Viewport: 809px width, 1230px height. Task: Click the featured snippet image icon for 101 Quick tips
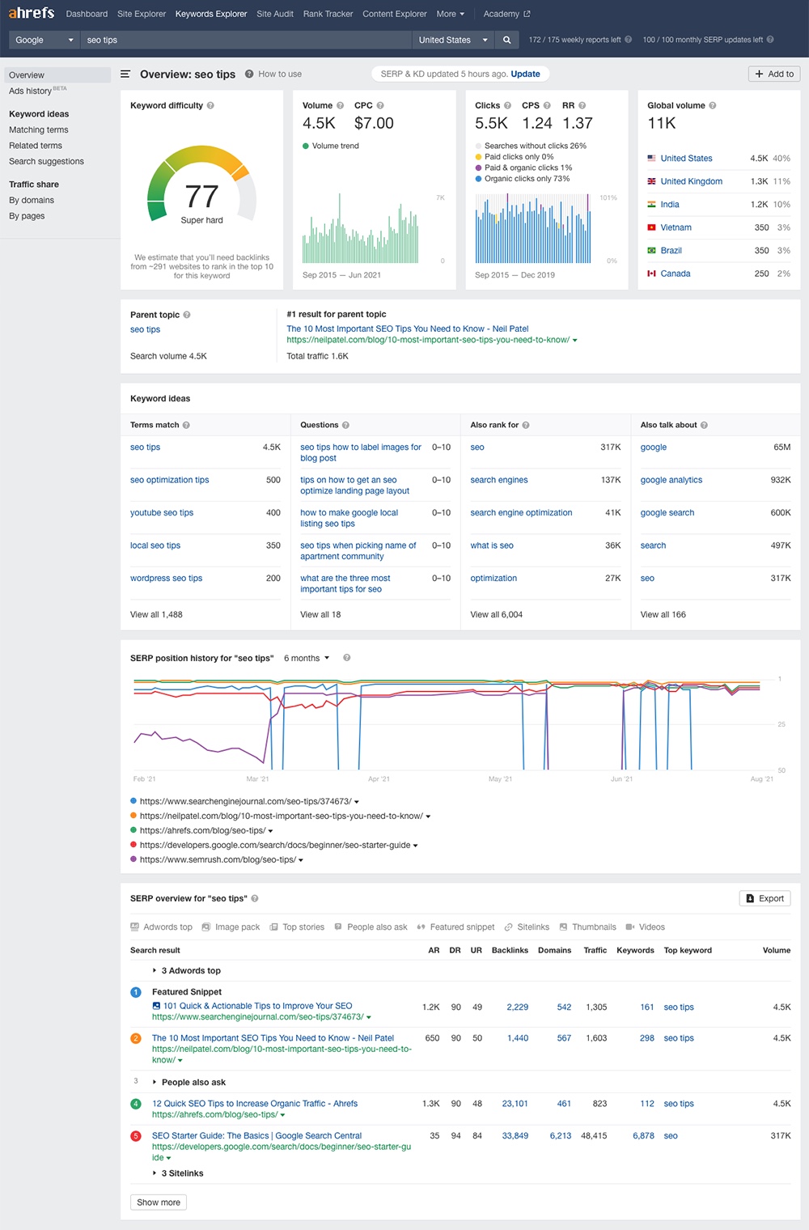tap(156, 1006)
